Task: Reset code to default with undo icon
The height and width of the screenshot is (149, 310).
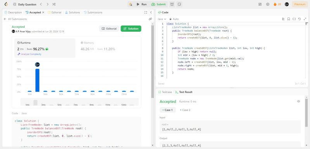Action: [299, 19]
